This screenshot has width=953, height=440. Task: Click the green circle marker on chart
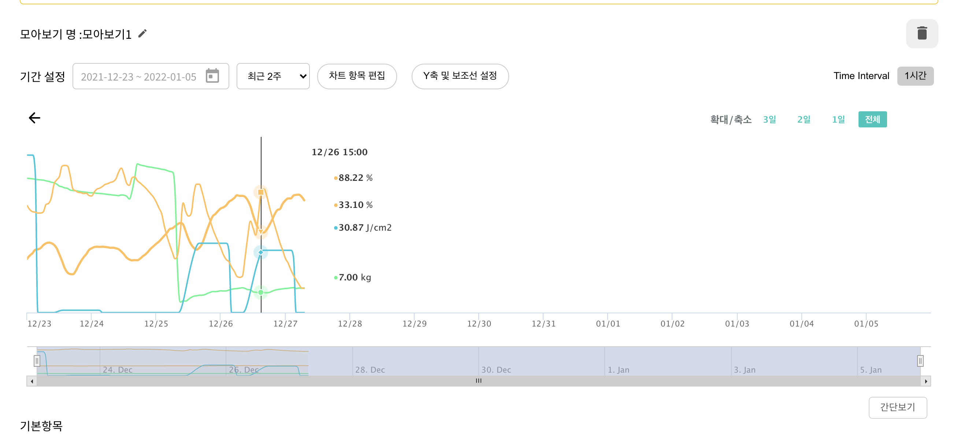261,292
